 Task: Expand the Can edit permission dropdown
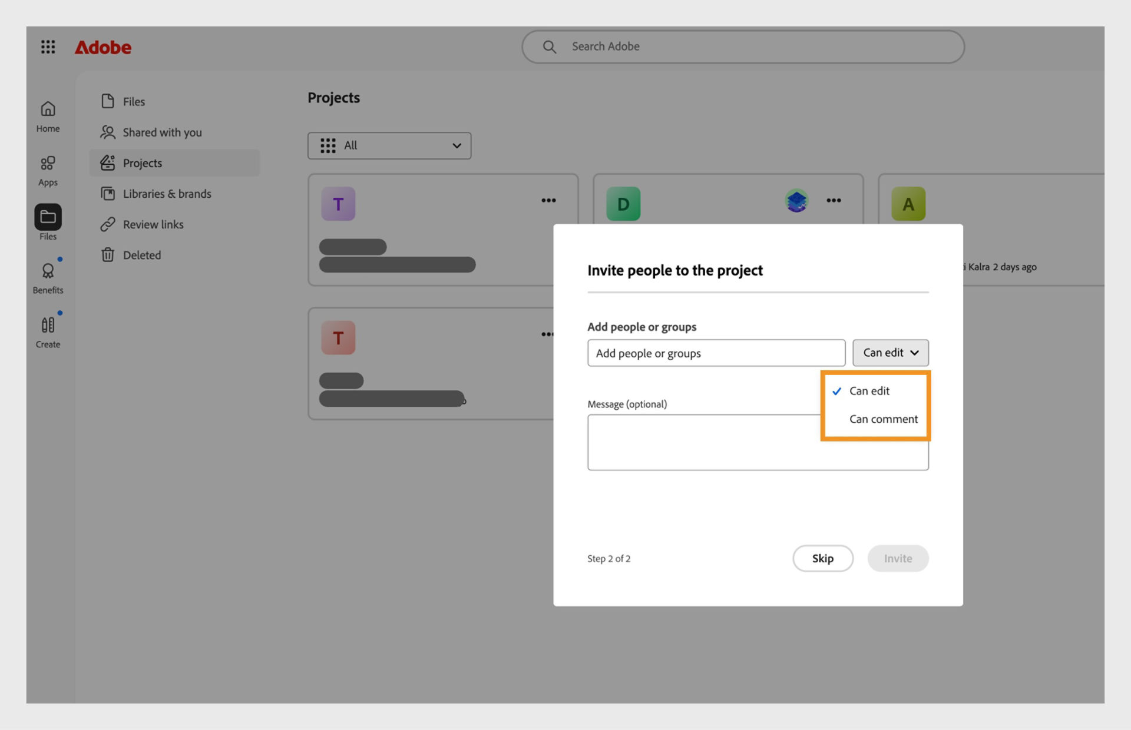coord(890,353)
